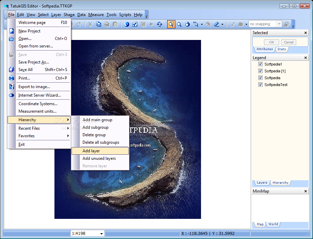
Task: Switch to the World minimap tab
Action: coord(273,224)
